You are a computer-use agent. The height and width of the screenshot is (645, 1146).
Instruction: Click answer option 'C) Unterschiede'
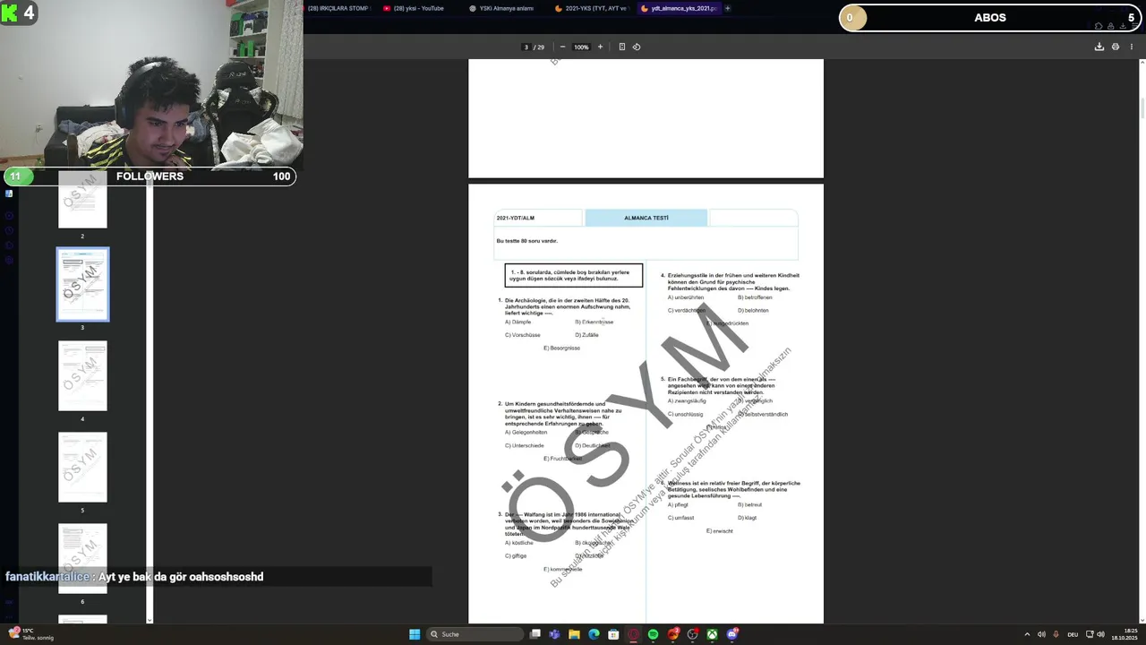(525, 445)
